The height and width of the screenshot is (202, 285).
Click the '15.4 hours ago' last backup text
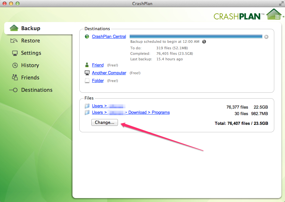(170, 59)
